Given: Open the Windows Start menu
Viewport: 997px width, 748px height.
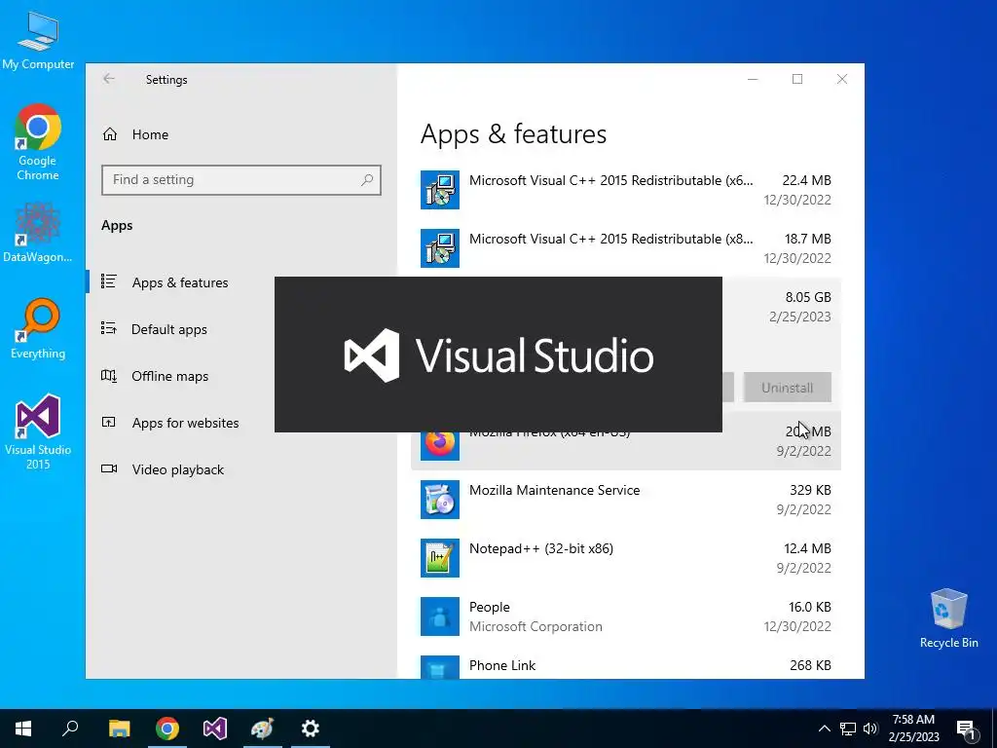Looking at the screenshot, I should 23,729.
